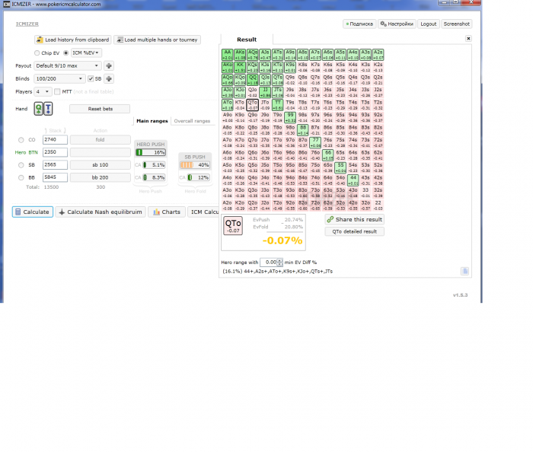
Task: Click the ICMIZER logo link
Action: 27,24
